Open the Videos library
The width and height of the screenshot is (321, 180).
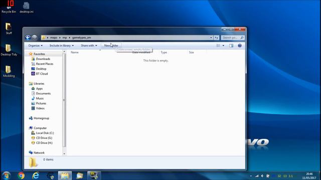point(40,108)
